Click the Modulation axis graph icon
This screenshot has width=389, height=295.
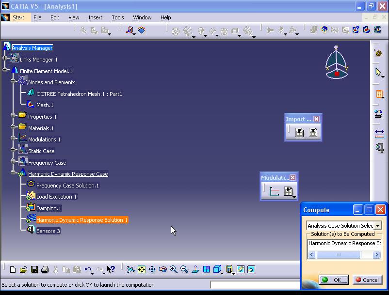tap(274, 191)
